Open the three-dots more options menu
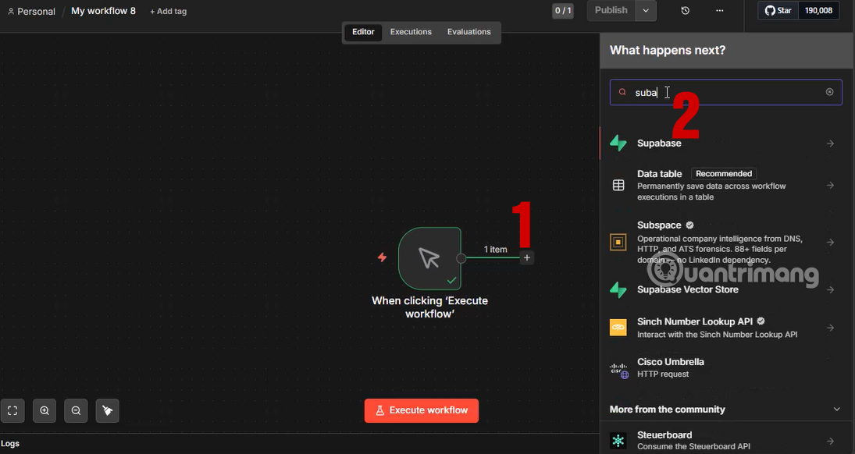The height and width of the screenshot is (454, 855). pos(720,10)
